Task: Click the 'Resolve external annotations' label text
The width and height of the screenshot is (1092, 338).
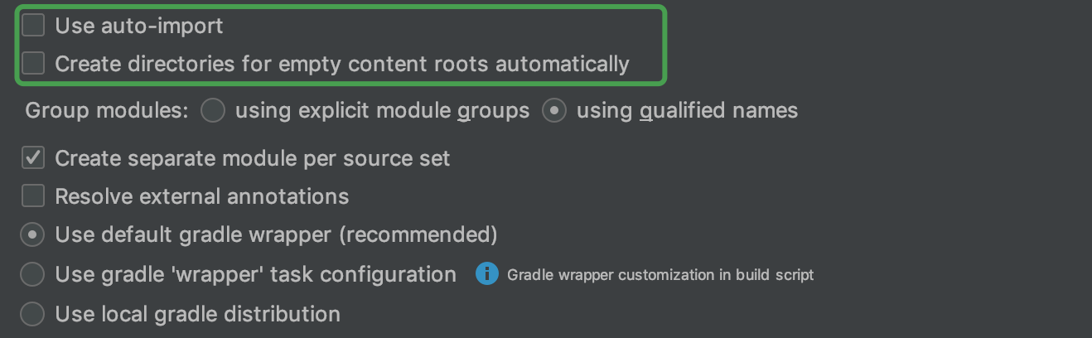Action: click(202, 196)
